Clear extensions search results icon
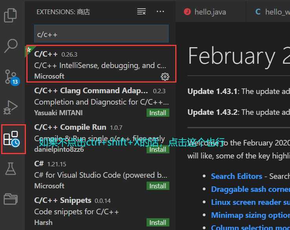Screen dimensions: 290x230 click(141, 12)
